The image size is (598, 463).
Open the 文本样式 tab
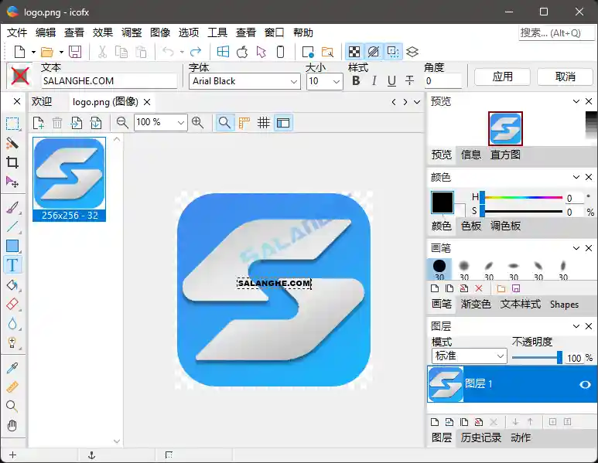[520, 304]
